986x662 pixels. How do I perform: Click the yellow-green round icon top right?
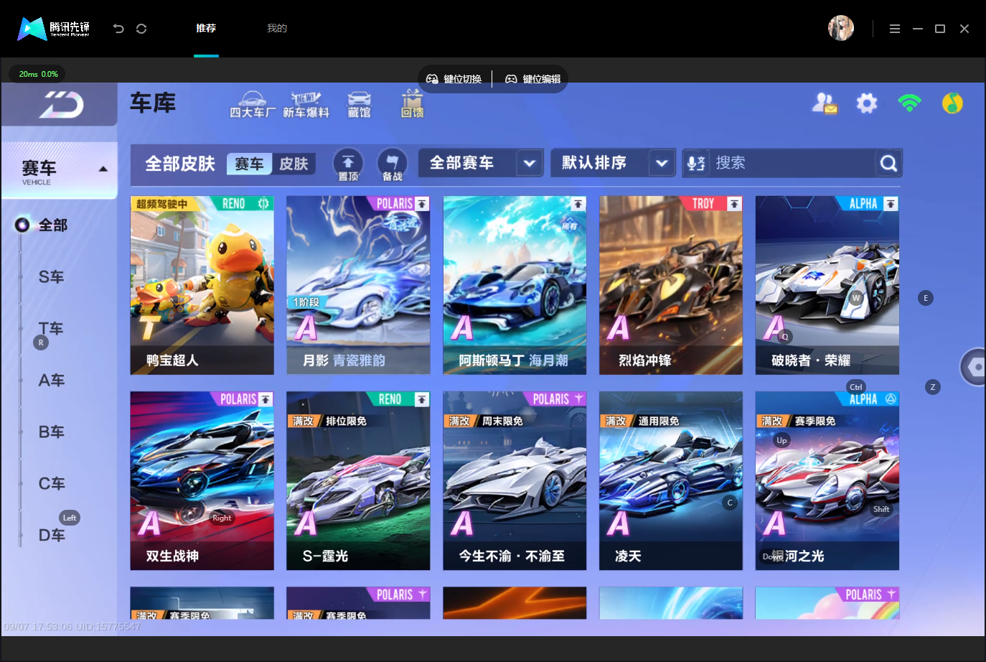(x=952, y=103)
